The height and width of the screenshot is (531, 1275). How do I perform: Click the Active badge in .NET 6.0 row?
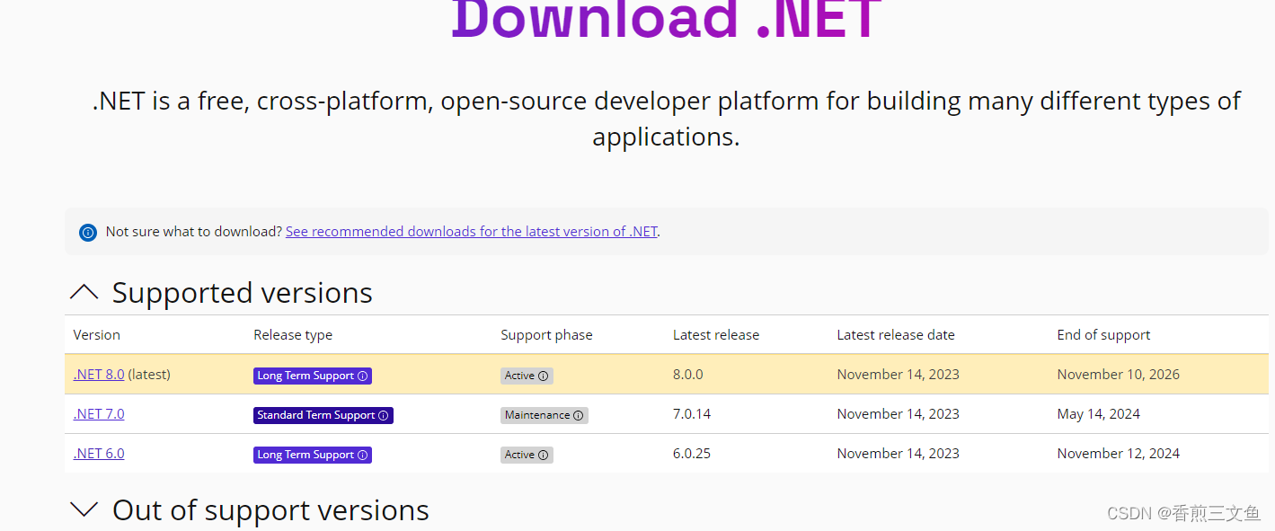click(x=527, y=455)
